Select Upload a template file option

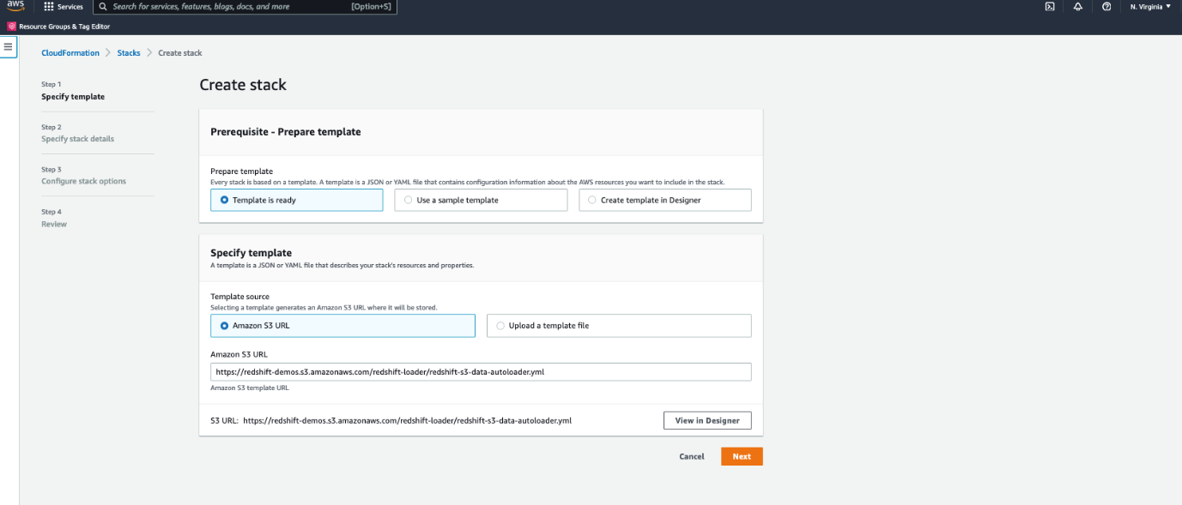point(619,326)
